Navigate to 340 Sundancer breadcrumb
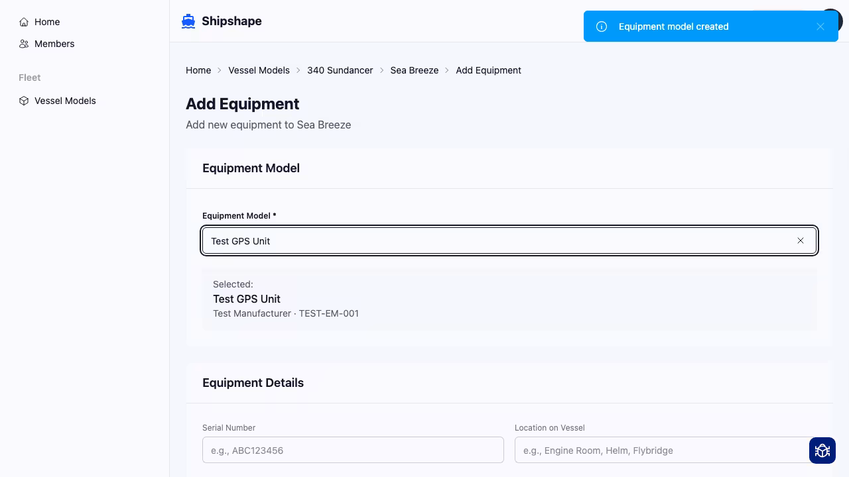 (x=340, y=70)
